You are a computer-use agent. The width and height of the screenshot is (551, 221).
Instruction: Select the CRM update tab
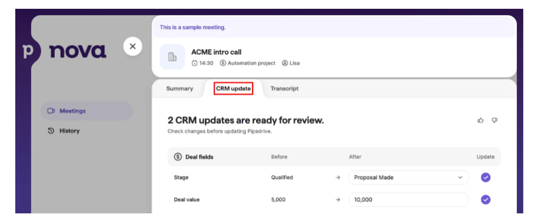(x=233, y=88)
